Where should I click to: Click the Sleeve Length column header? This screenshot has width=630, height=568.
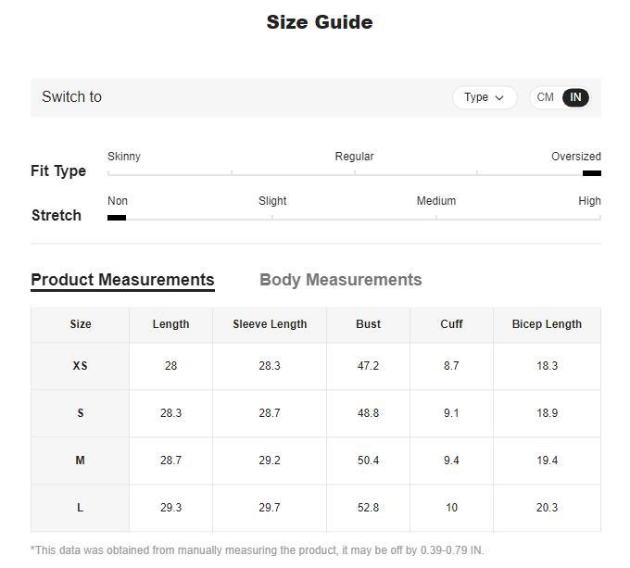[x=270, y=324]
